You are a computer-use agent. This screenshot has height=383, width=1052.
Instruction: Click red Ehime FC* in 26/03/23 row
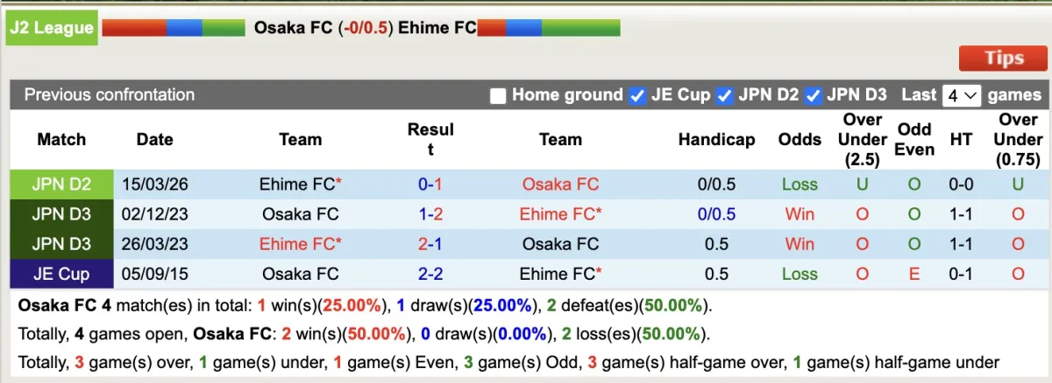point(300,244)
